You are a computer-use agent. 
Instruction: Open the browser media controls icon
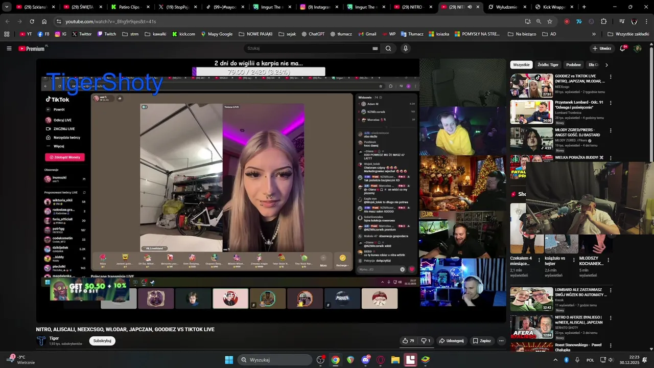tap(622, 21)
